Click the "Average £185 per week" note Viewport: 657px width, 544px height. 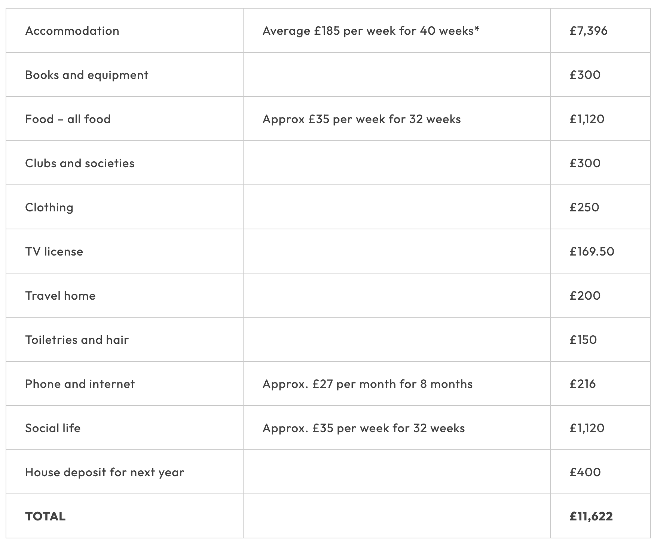tap(371, 31)
